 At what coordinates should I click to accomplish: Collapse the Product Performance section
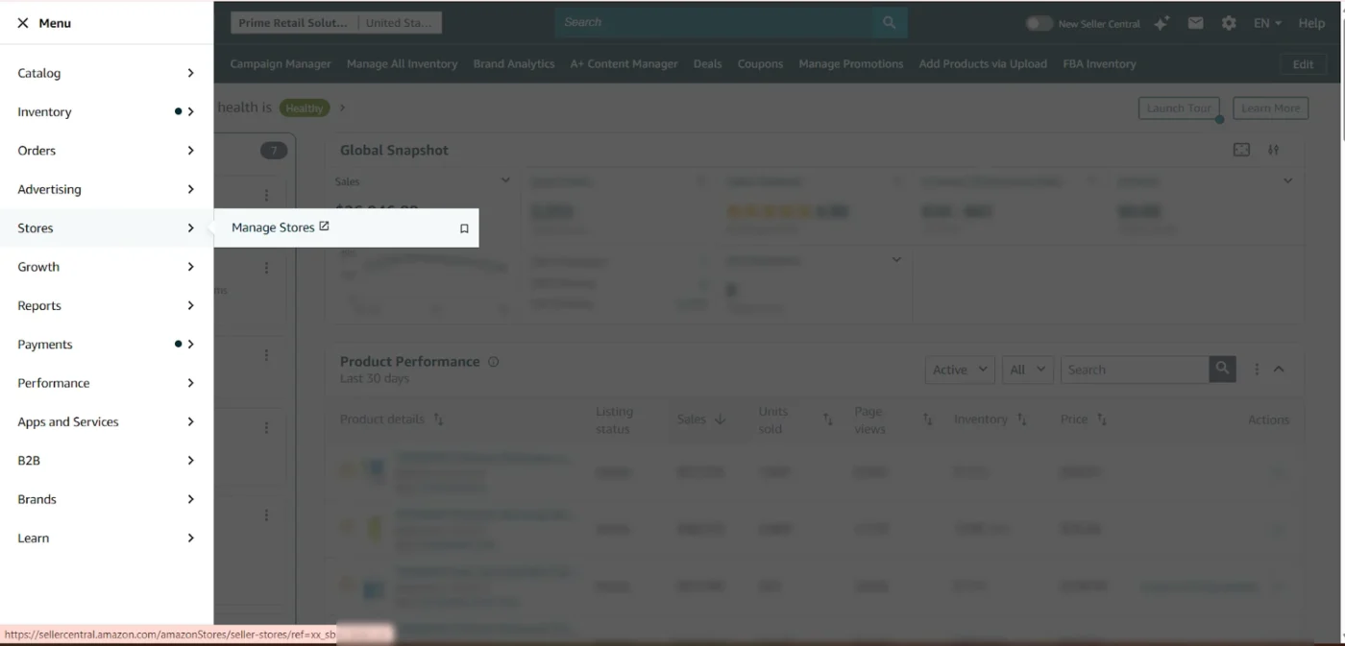[1279, 370]
